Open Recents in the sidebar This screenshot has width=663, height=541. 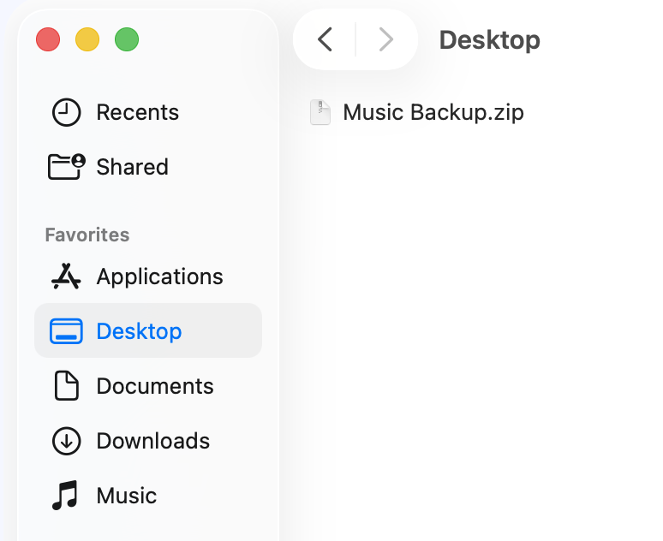click(x=137, y=112)
